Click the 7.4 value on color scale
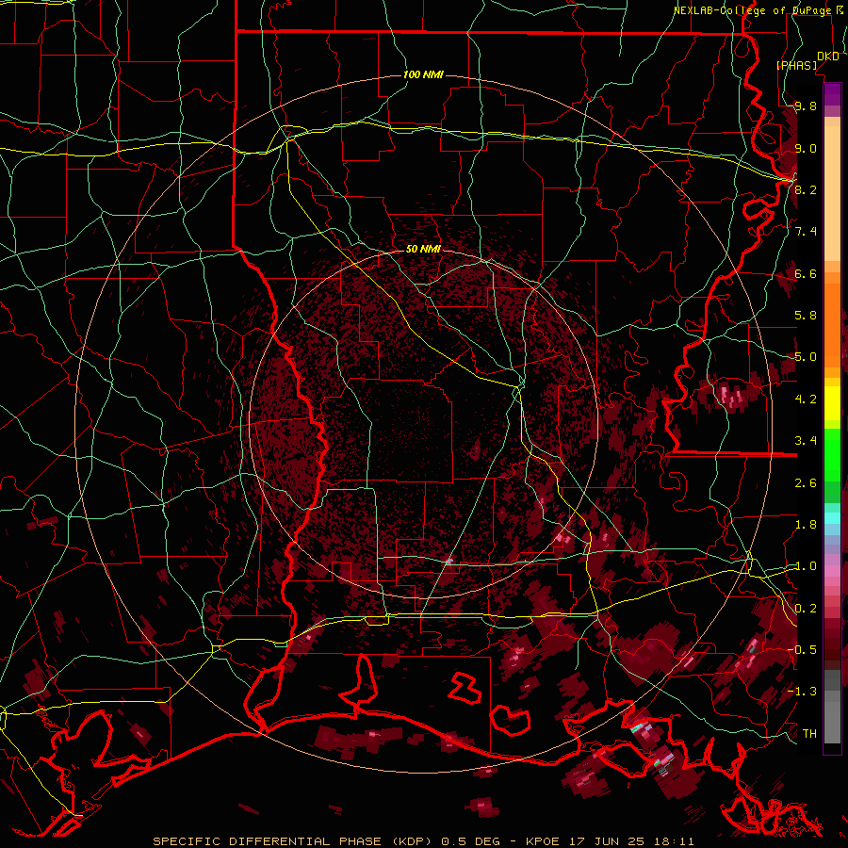 (x=806, y=232)
